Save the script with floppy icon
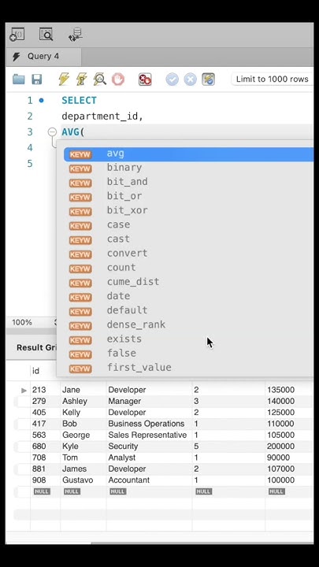This screenshot has height=567, width=319. 36,80
